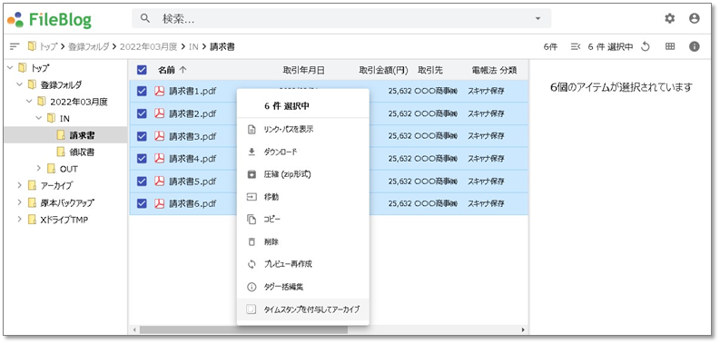Screen dimensions: 720x344
Task: Toggle the folder tree menu icon
Action: pos(15,46)
